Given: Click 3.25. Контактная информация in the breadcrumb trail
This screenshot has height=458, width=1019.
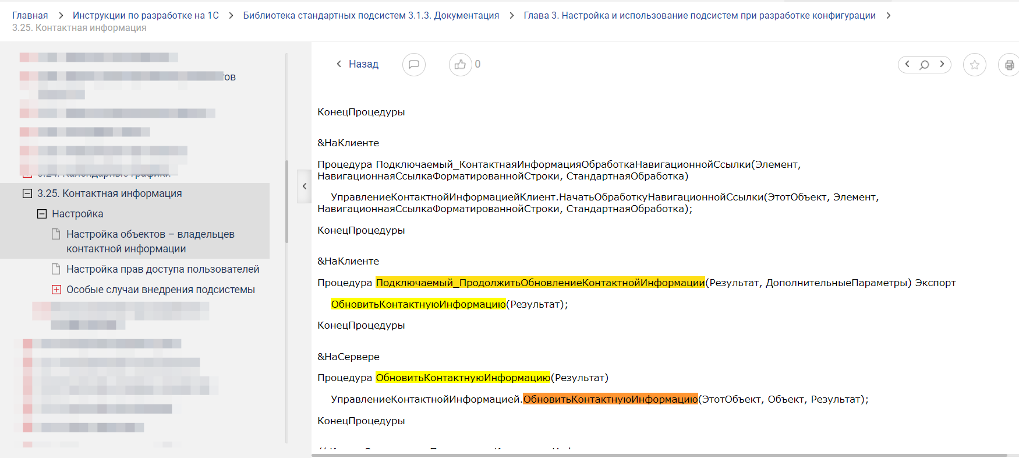Looking at the screenshot, I should [79, 28].
